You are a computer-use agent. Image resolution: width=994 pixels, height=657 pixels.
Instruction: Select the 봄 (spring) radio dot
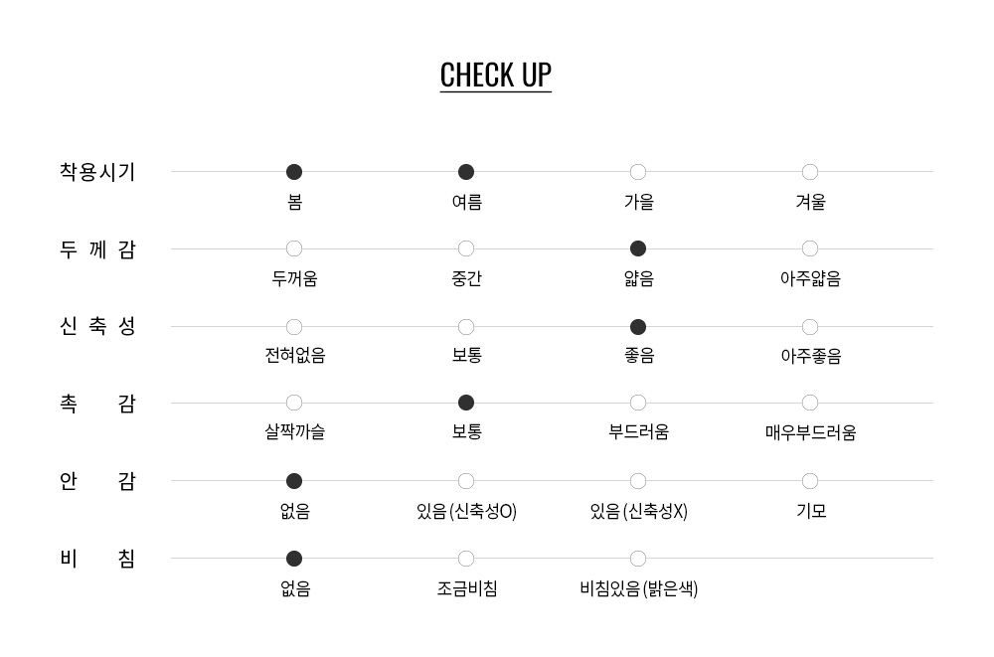(294, 172)
